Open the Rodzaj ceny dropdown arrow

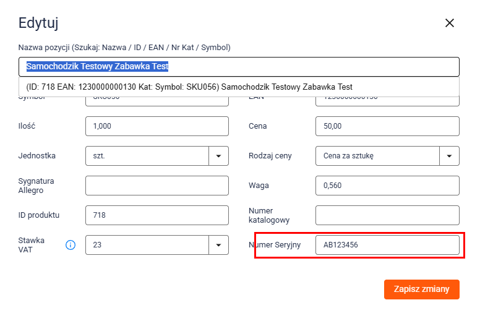(x=449, y=156)
